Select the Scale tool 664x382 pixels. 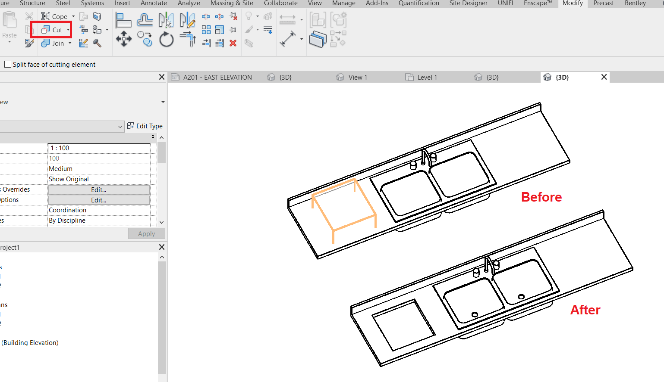pyautogui.click(x=220, y=30)
